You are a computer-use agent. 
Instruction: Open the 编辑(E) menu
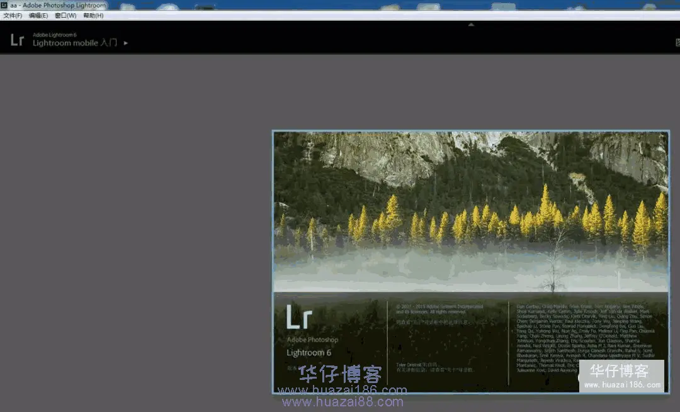(38, 16)
